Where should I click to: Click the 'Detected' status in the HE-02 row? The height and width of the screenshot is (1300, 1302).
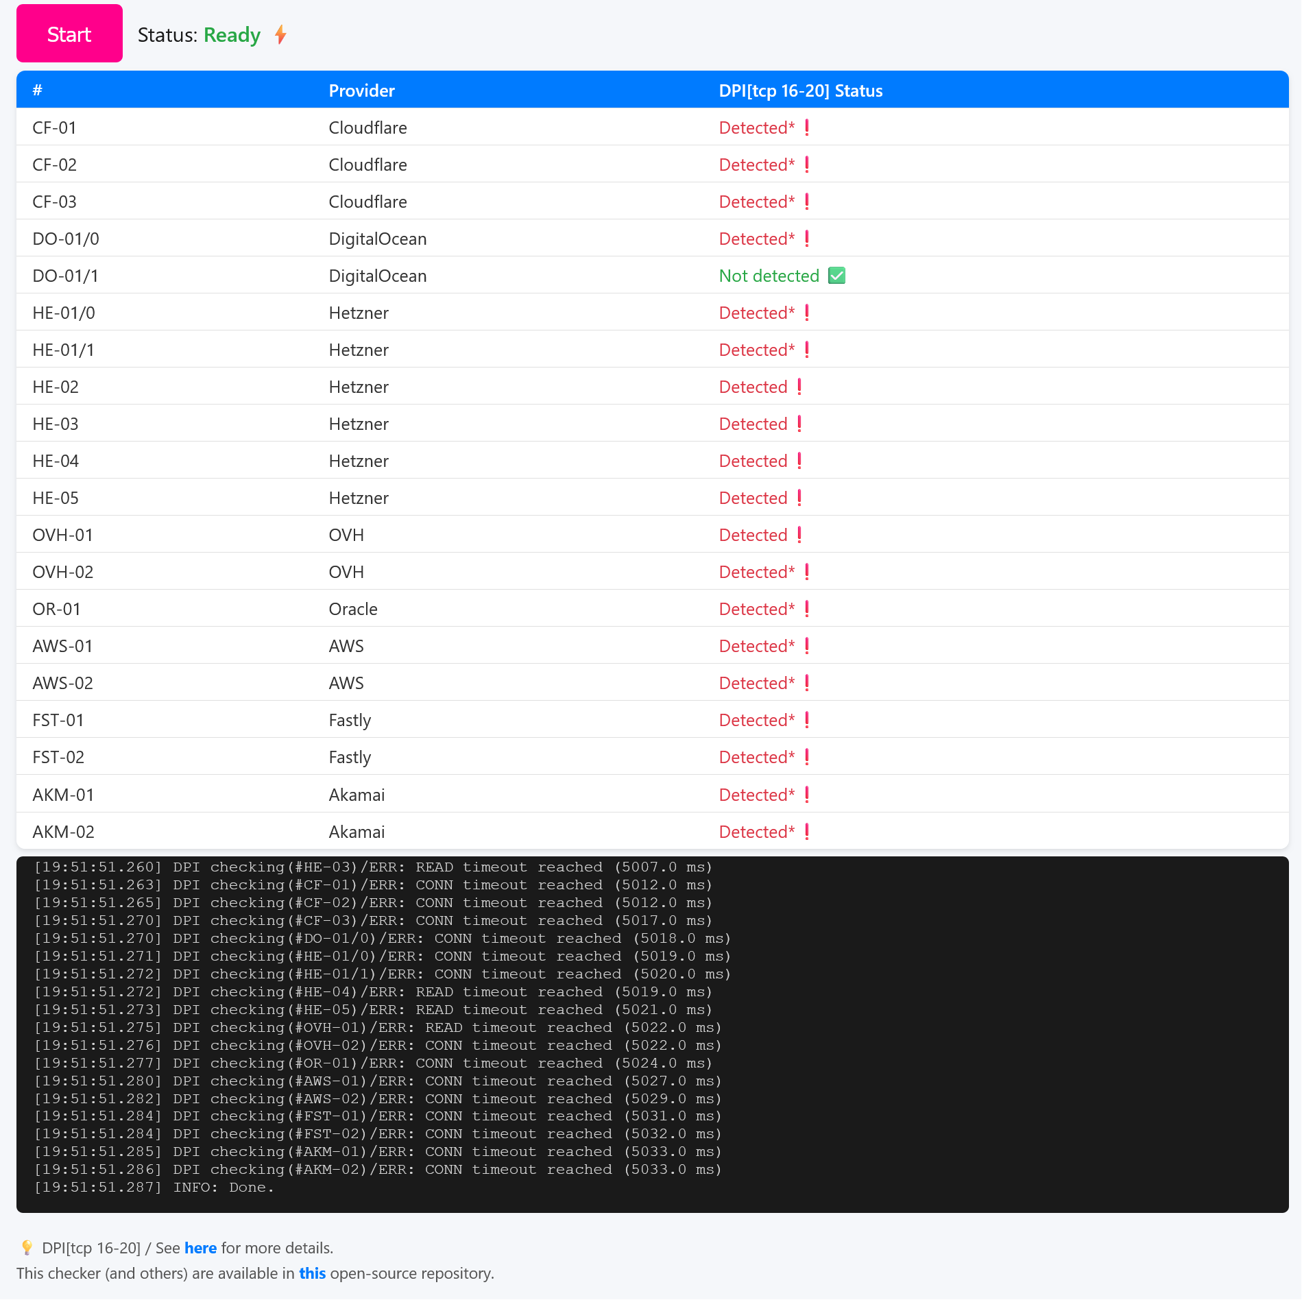[754, 387]
